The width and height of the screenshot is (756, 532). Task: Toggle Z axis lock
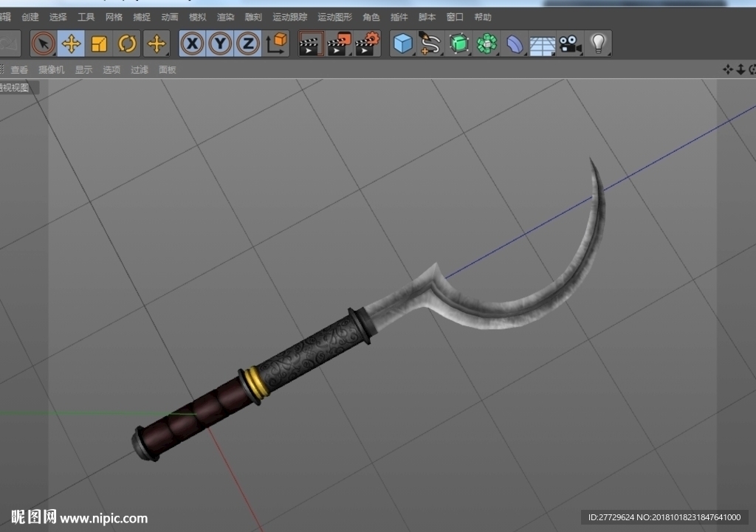coord(248,44)
